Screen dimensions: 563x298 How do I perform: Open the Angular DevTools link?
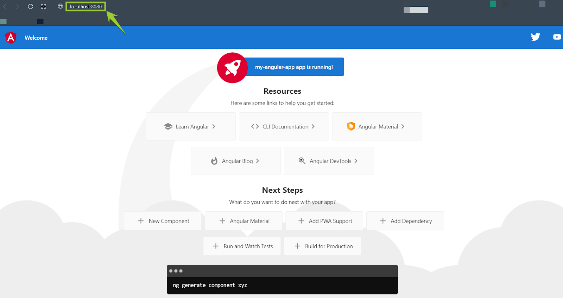(x=329, y=161)
